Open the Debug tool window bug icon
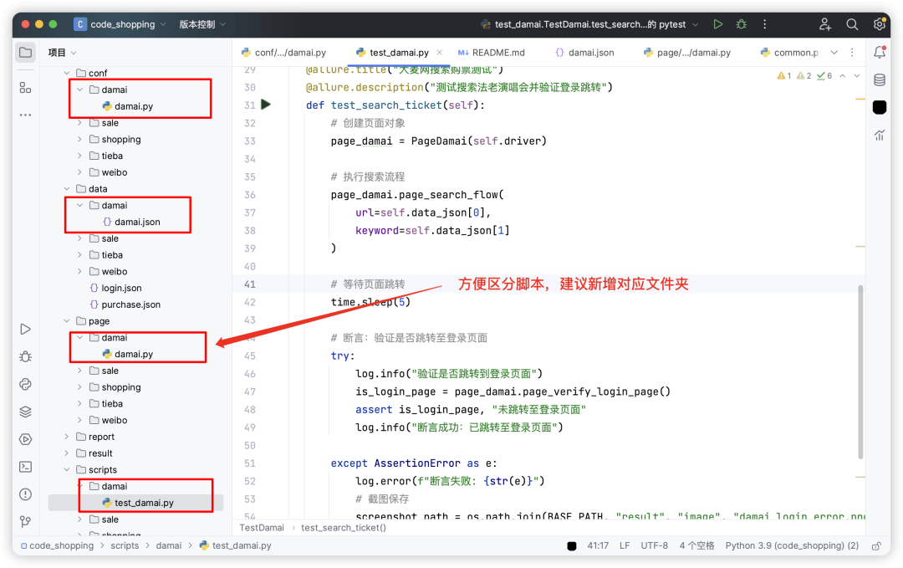Viewport: 903px width, 568px height. (x=25, y=356)
